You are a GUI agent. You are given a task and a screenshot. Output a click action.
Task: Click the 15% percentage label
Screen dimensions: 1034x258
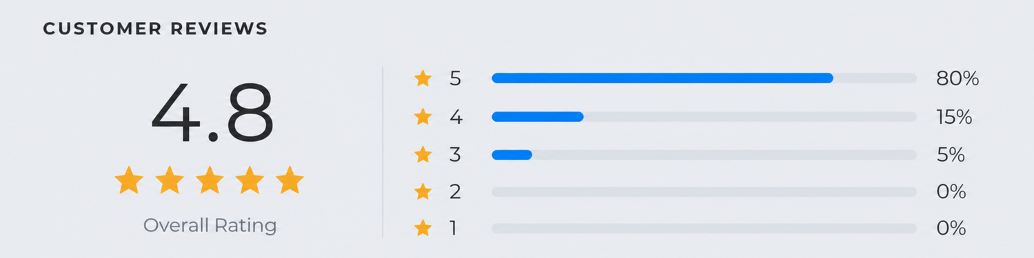(954, 117)
